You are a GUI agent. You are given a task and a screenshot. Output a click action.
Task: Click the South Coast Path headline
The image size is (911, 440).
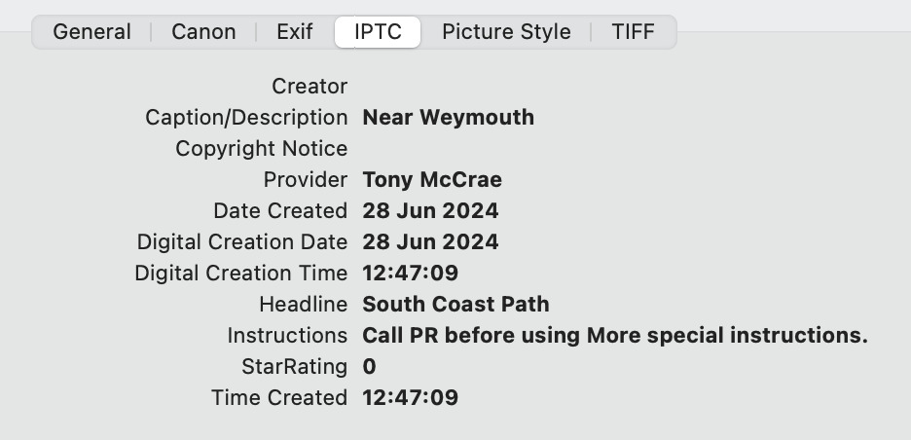tap(455, 305)
